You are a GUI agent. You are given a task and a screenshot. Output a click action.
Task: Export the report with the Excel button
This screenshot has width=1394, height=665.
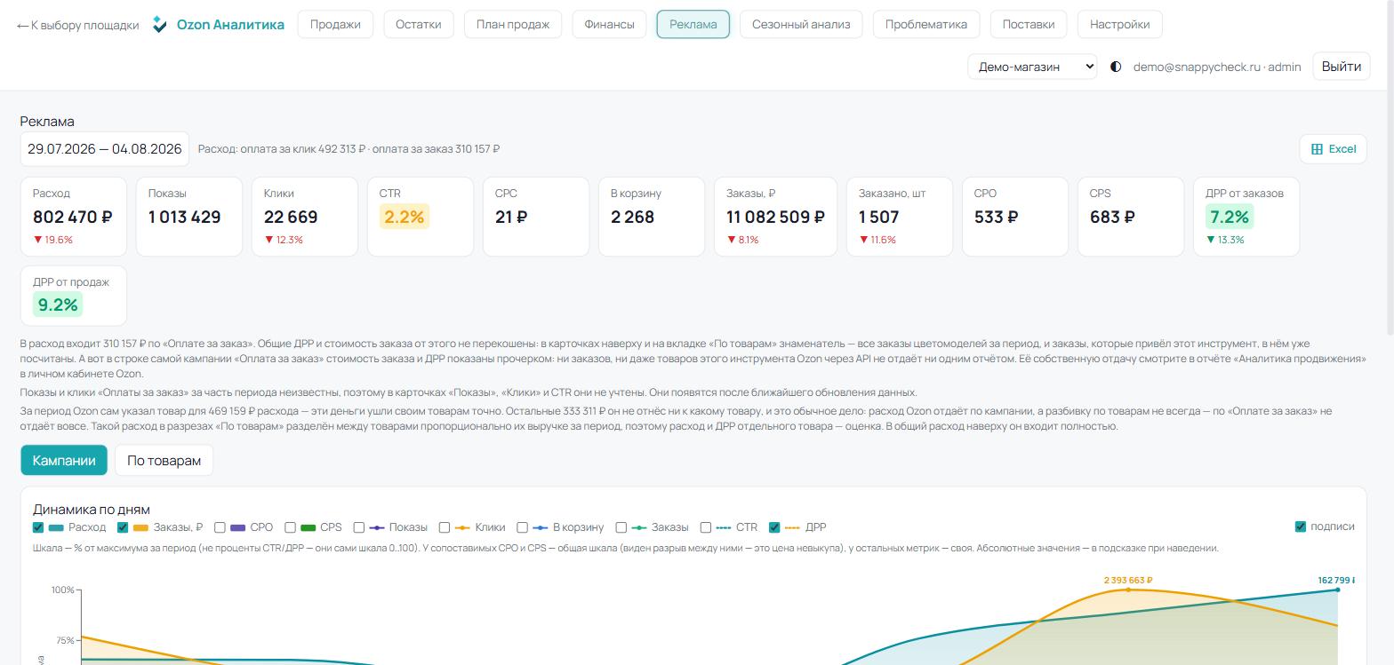click(1334, 149)
